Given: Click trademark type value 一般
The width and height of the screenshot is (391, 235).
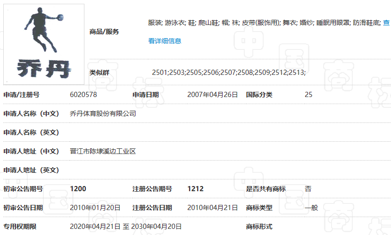Looking at the screenshot, I should click(x=311, y=208).
